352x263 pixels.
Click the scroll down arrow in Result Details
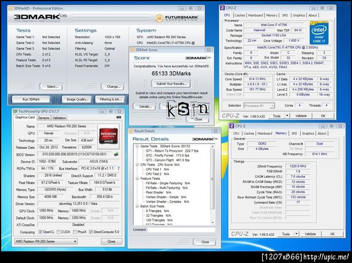point(212,223)
